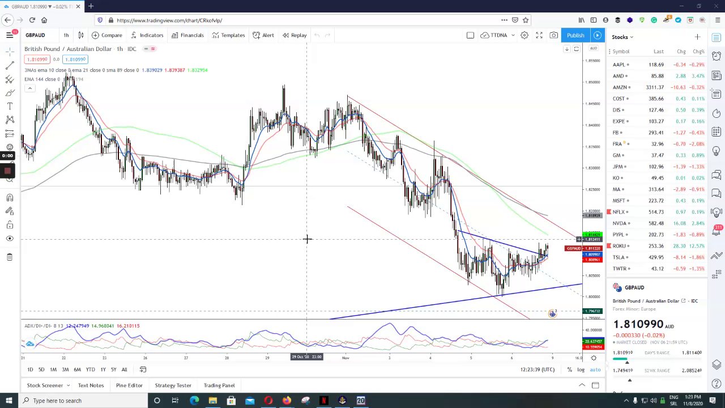Open the select layout rectangle icon
Image resolution: width=725 pixels, height=408 pixels.
470,35
